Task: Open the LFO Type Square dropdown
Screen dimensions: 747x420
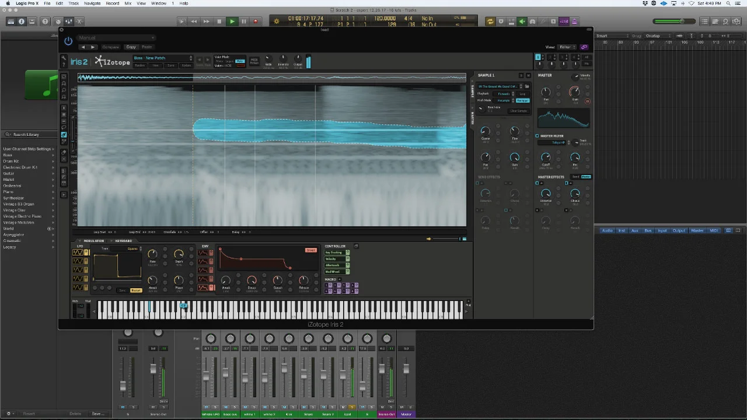Action: coord(127,249)
